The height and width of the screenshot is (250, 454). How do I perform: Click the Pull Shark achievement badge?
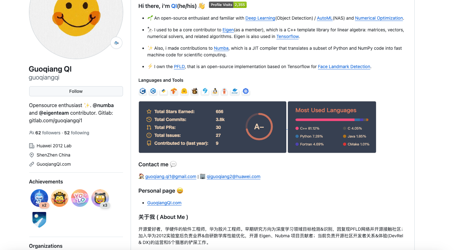[39, 198]
